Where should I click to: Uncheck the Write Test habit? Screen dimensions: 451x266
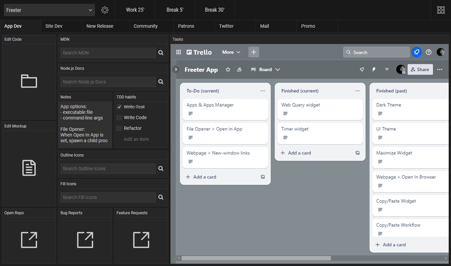tap(119, 107)
